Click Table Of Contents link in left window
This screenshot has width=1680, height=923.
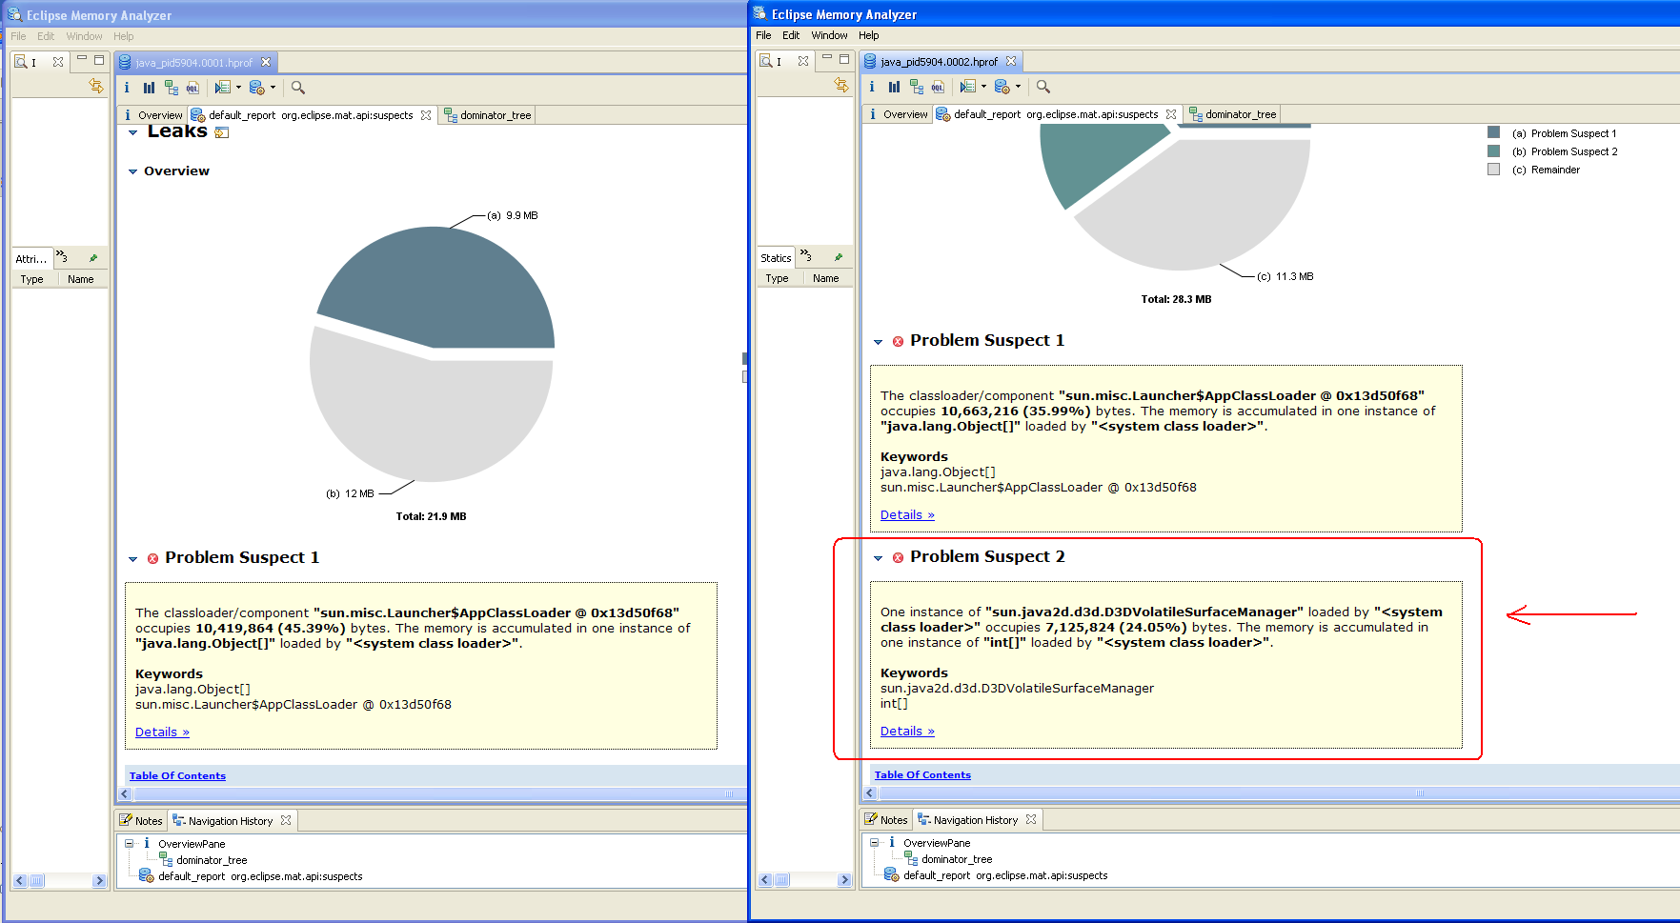pos(177,776)
